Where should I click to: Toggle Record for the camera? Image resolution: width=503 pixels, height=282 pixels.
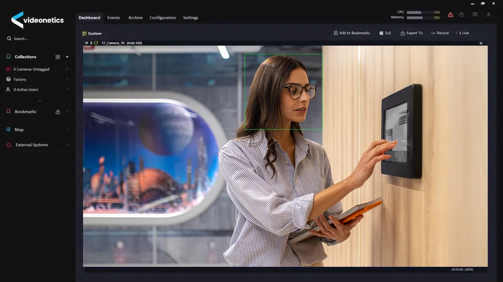[x=440, y=33]
